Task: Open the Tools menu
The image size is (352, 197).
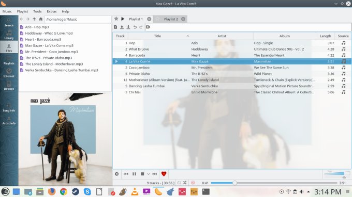Action: 37,11
